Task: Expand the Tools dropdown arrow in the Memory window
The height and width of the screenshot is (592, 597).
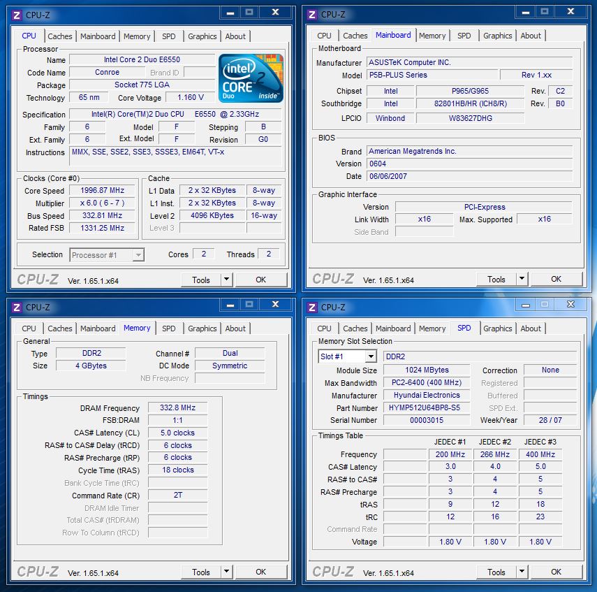Action: coord(226,572)
